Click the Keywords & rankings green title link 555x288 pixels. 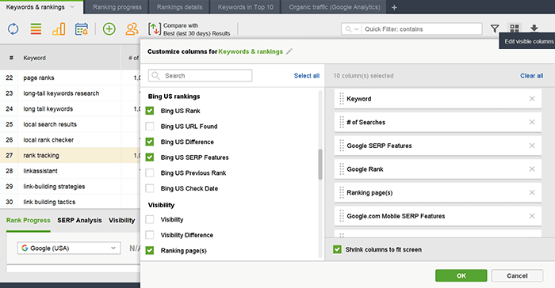click(x=251, y=51)
